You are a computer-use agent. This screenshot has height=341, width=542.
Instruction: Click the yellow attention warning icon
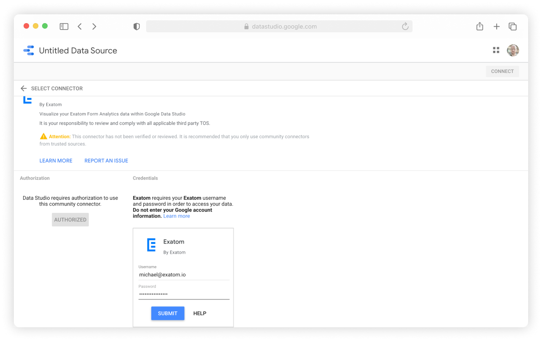pos(43,136)
